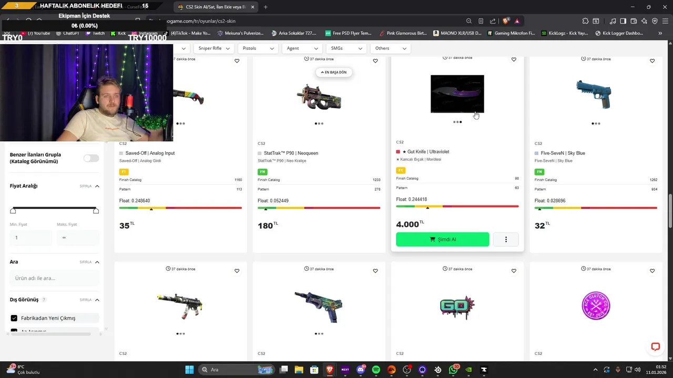
Task: Open Discord from the taskbar
Action: pos(361,370)
